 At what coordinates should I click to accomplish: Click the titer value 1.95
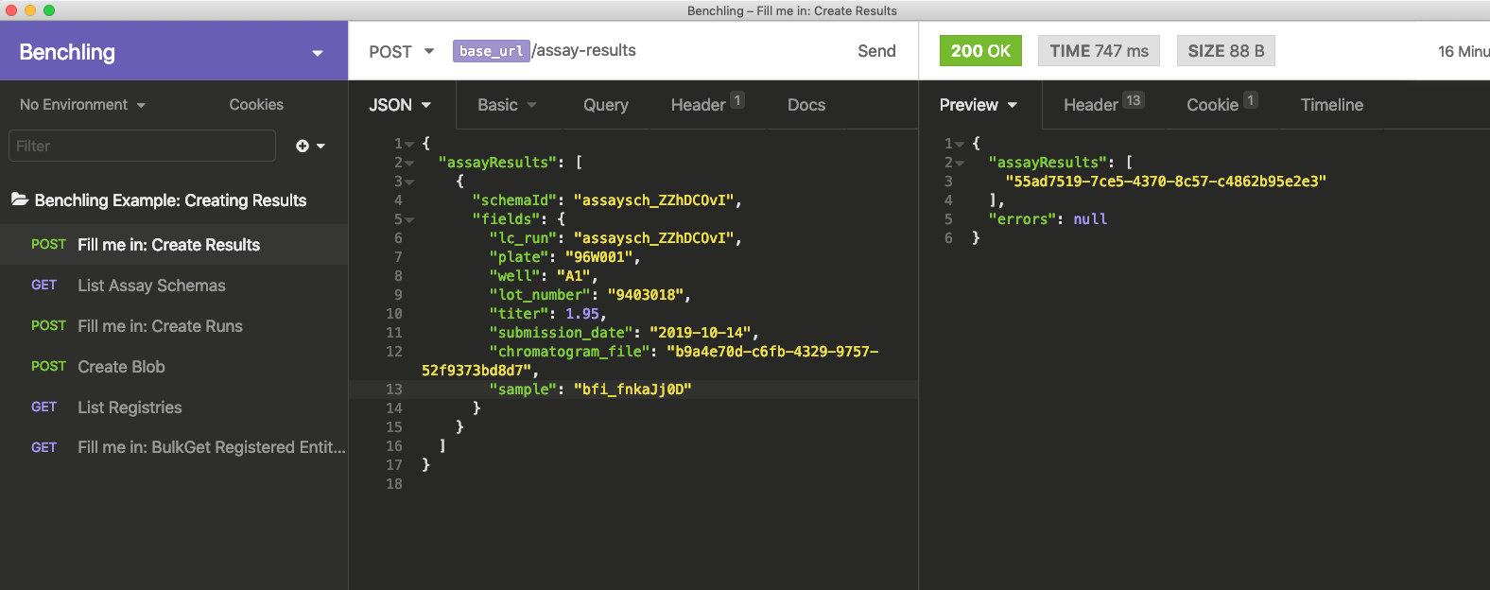coord(582,314)
